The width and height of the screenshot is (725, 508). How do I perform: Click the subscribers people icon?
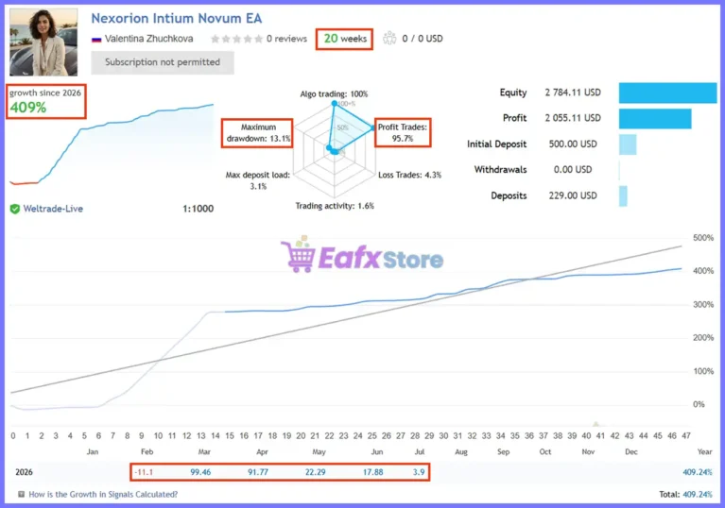point(389,39)
